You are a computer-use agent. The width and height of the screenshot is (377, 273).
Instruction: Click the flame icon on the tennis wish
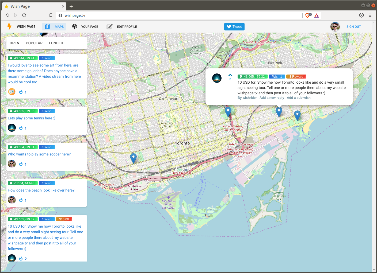click(21, 128)
